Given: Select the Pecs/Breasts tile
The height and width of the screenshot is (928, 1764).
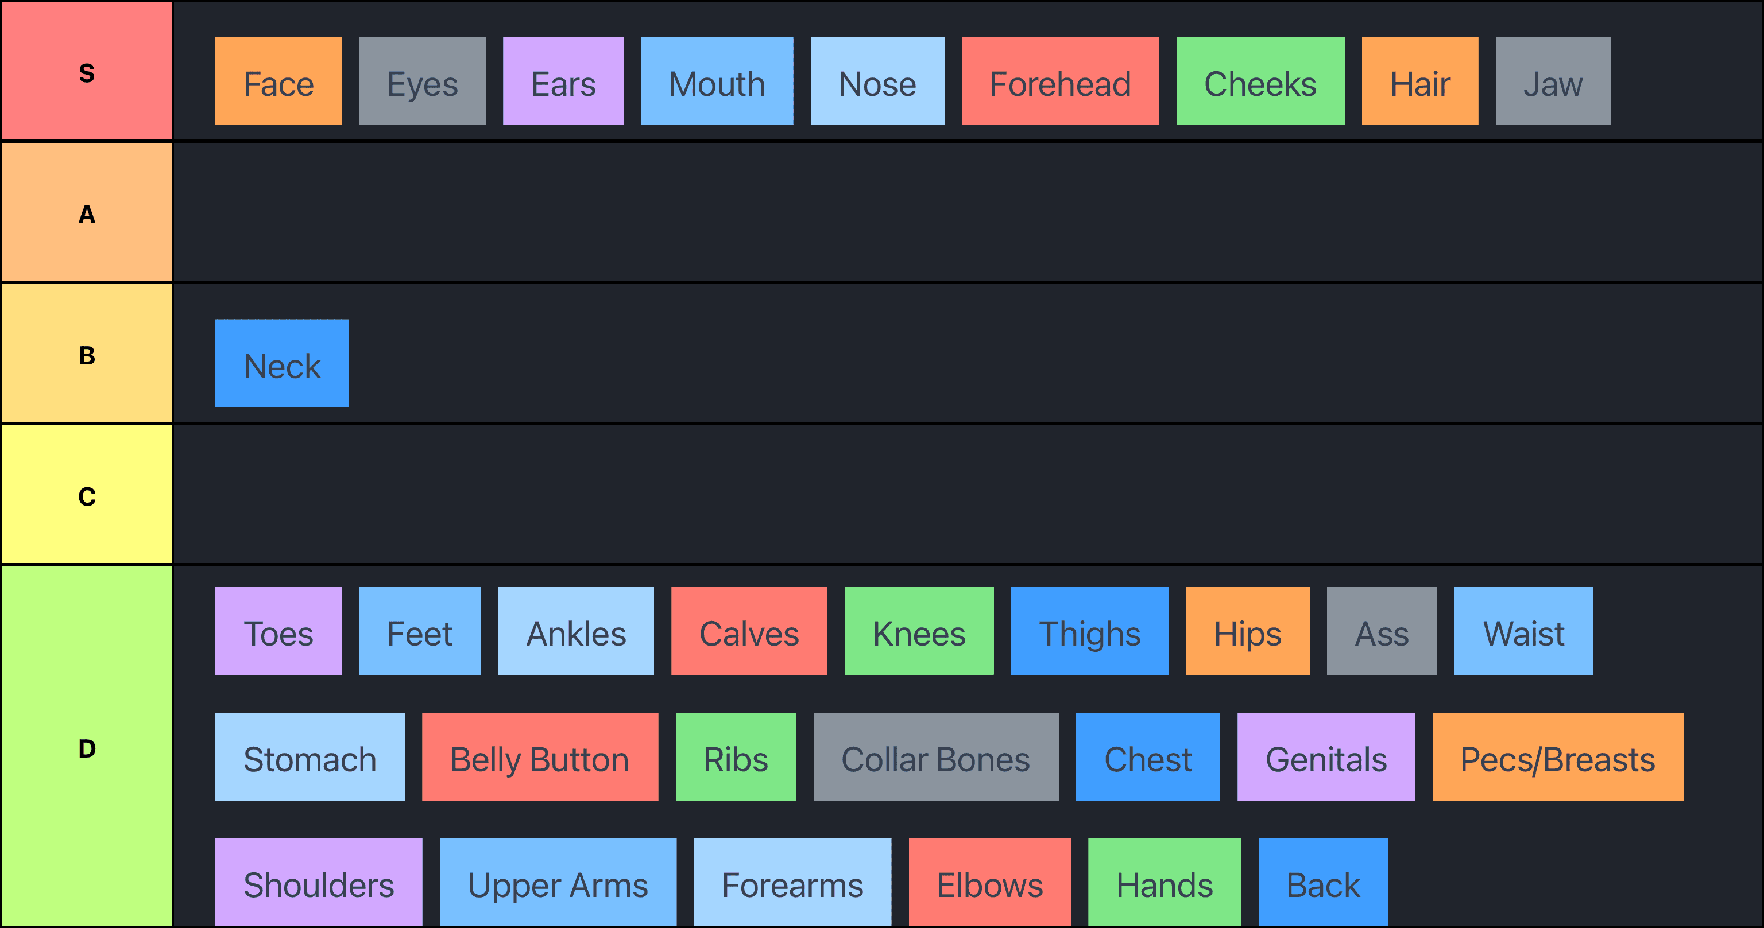Looking at the screenshot, I should tap(1557, 756).
